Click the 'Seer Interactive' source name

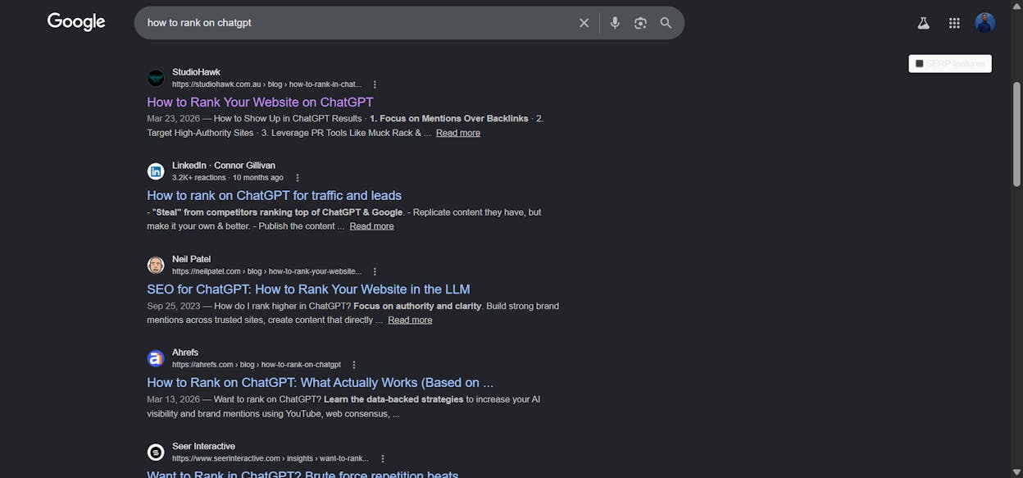[x=203, y=446]
